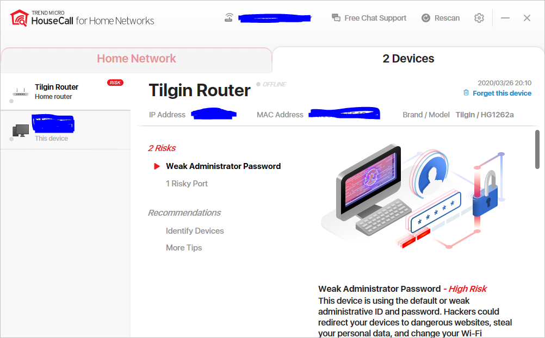
Task: Click the Forget this device link
Action: [501, 93]
